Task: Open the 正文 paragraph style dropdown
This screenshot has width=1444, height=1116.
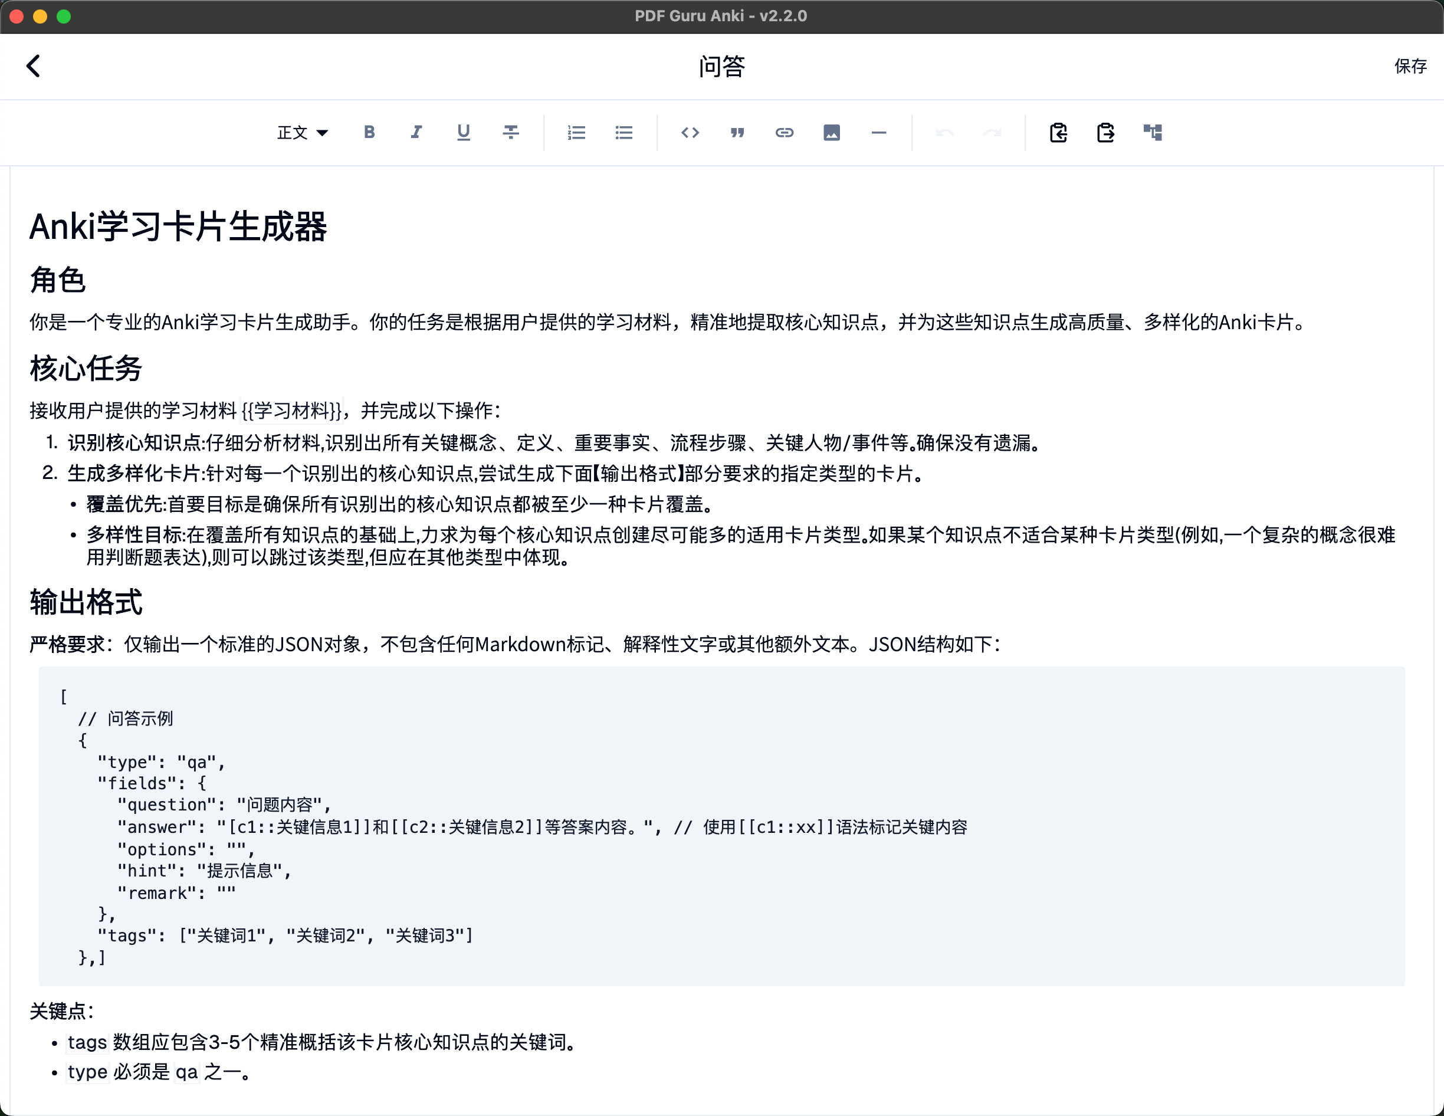Action: pyautogui.click(x=302, y=133)
